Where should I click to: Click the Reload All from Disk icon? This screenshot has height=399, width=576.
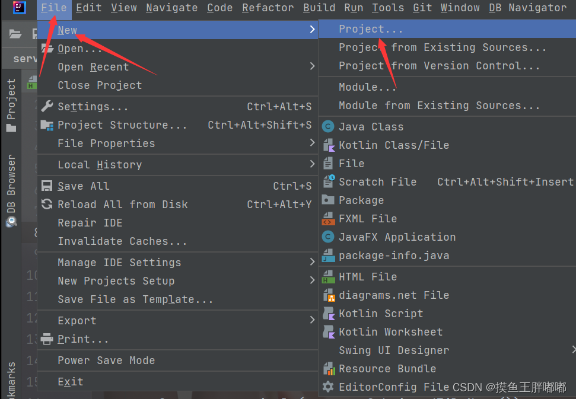pos(47,204)
